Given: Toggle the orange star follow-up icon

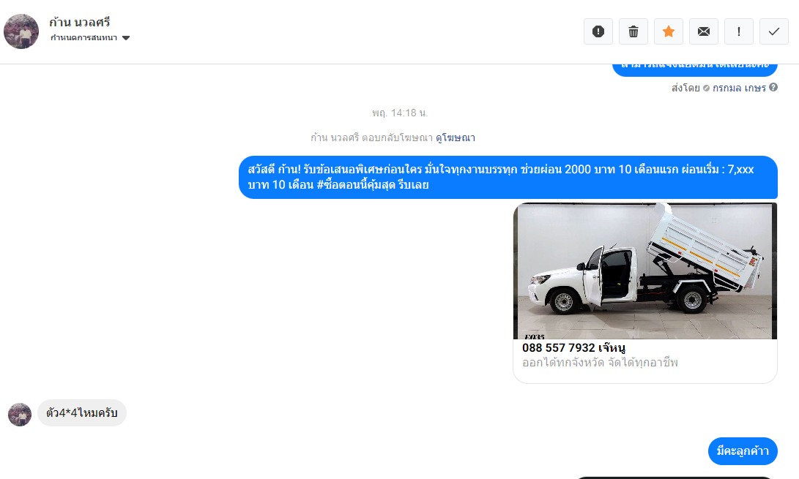Looking at the screenshot, I should 669,31.
